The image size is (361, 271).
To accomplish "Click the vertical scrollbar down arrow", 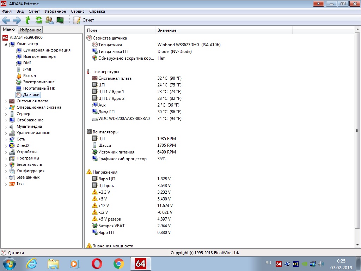I will pyautogui.click(x=358, y=245).
